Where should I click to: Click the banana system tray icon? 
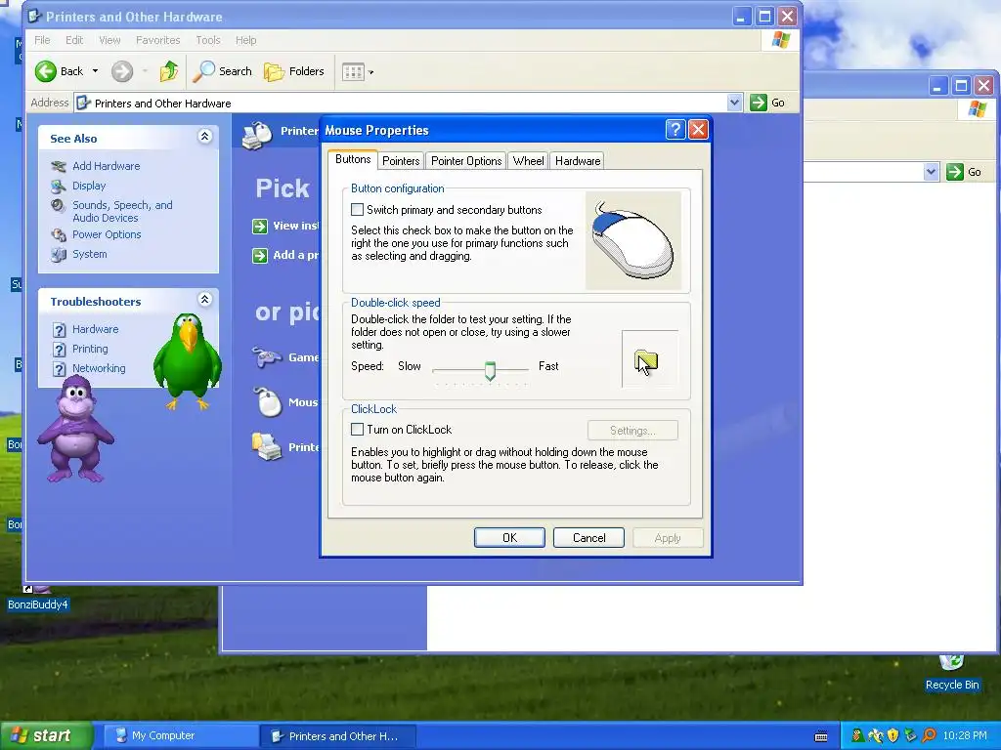tap(875, 736)
